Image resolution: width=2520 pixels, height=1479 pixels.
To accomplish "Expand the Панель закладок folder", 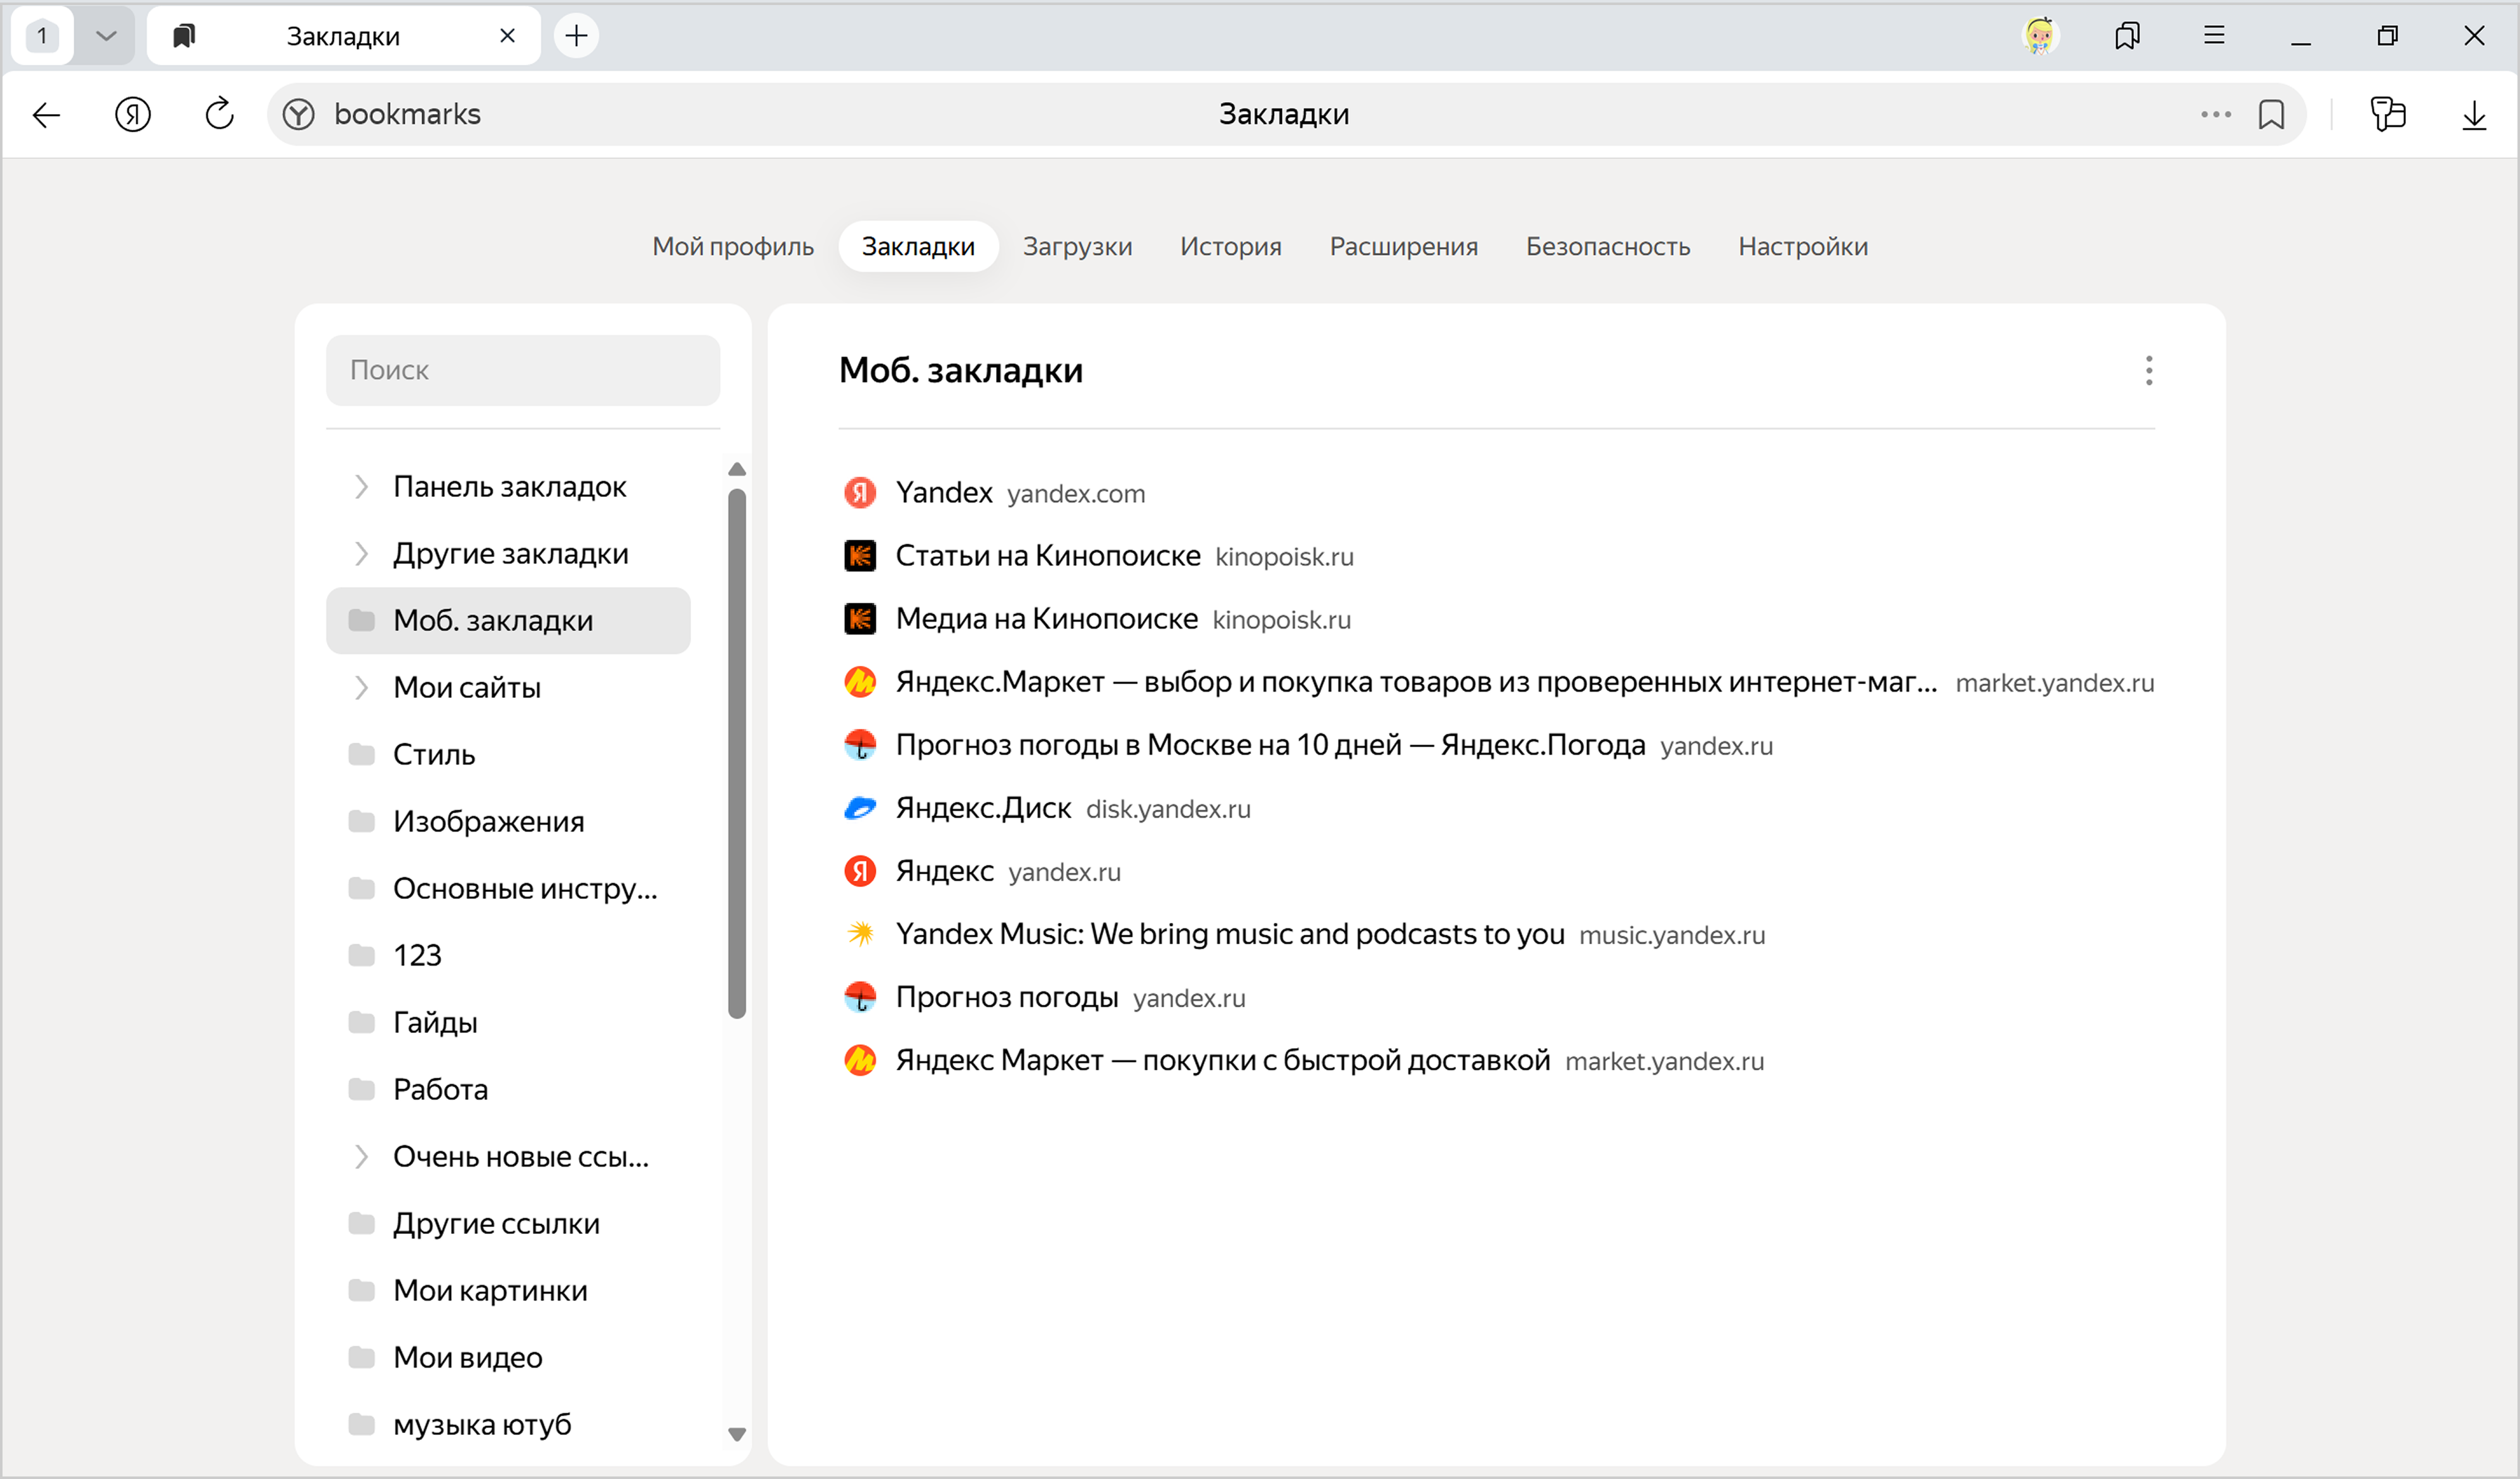I will pos(361,487).
